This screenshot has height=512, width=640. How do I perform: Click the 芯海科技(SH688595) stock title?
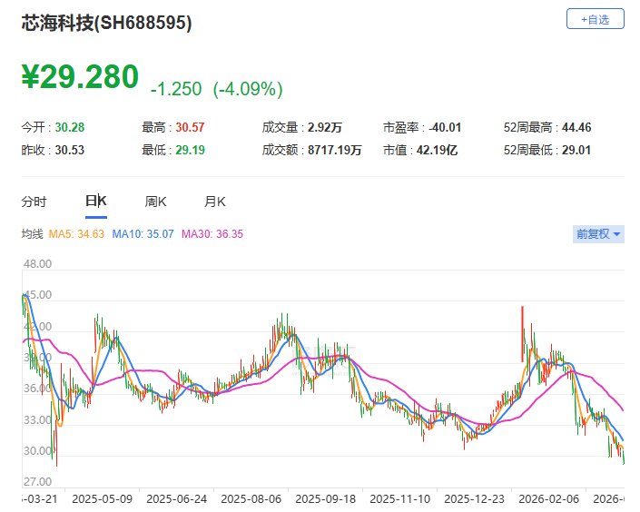coord(106,24)
